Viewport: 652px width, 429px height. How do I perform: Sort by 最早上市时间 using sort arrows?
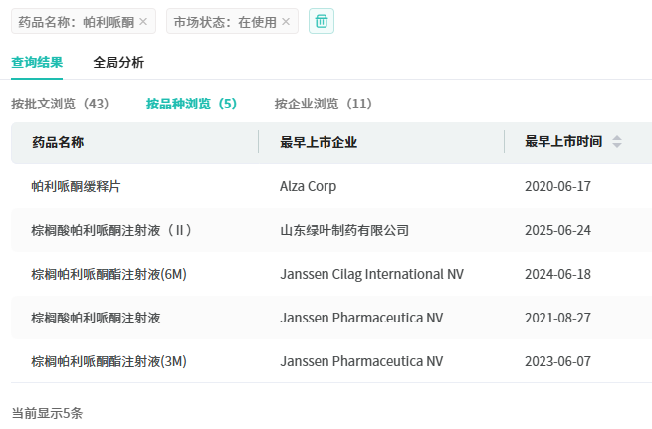coord(617,142)
